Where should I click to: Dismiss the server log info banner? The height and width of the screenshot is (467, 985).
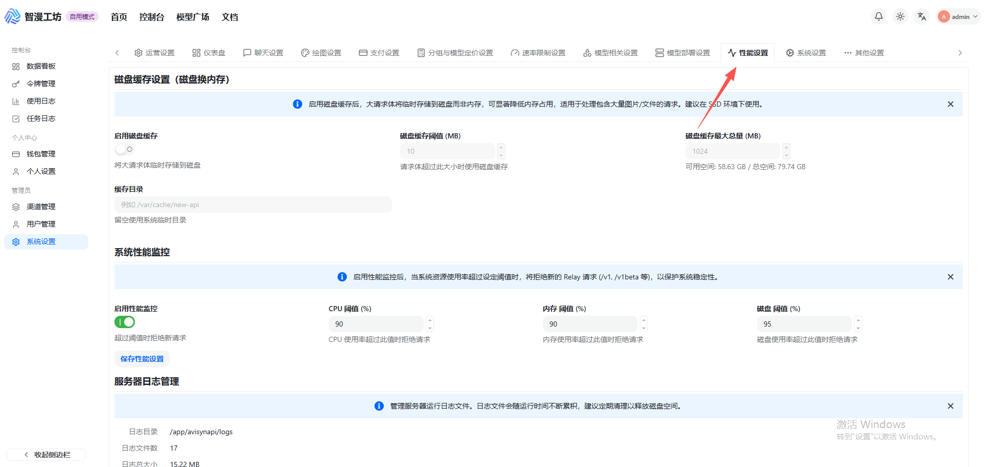tap(951, 406)
